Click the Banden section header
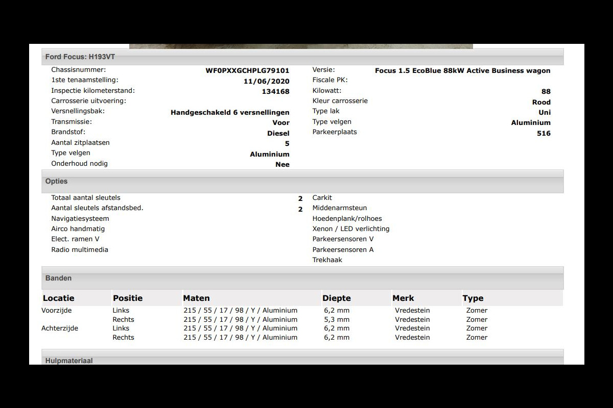This screenshot has width=613, height=408. (58, 278)
